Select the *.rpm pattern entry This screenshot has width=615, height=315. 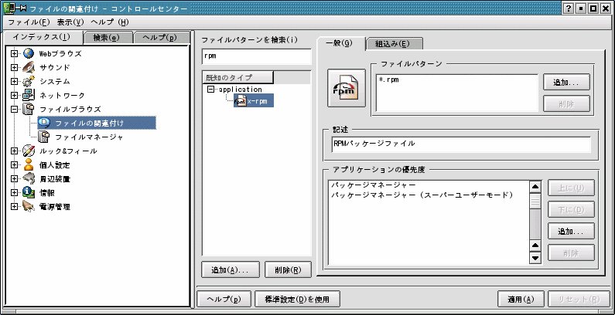pos(388,80)
